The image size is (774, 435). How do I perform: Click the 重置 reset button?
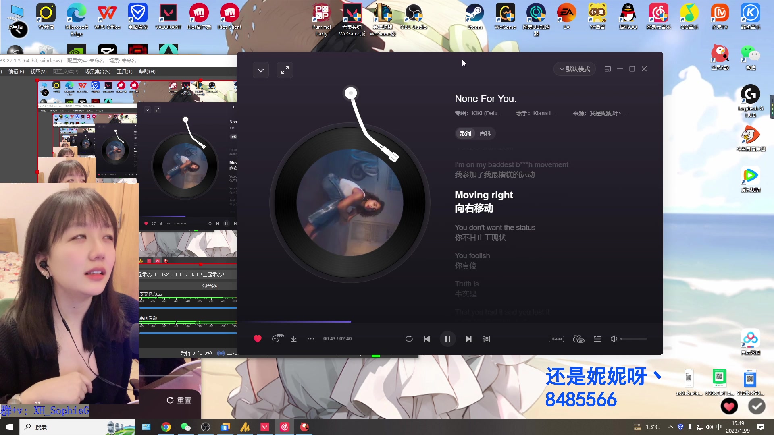click(179, 400)
